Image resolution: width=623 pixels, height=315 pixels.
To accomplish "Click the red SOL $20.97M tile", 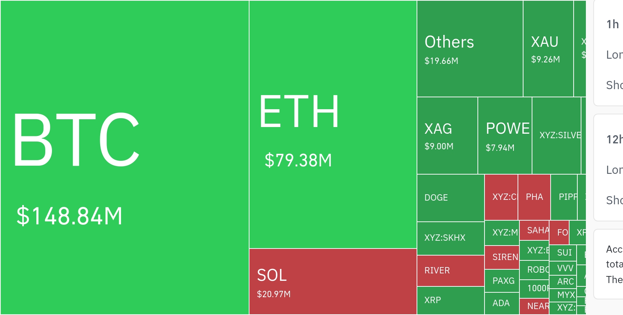I will coord(333,281).
